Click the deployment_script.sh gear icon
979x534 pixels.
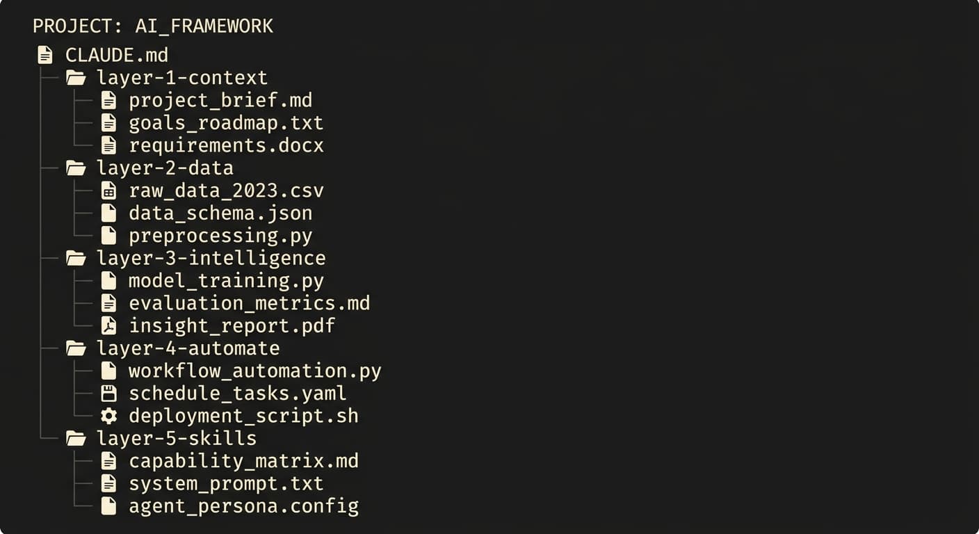(108, 416)
